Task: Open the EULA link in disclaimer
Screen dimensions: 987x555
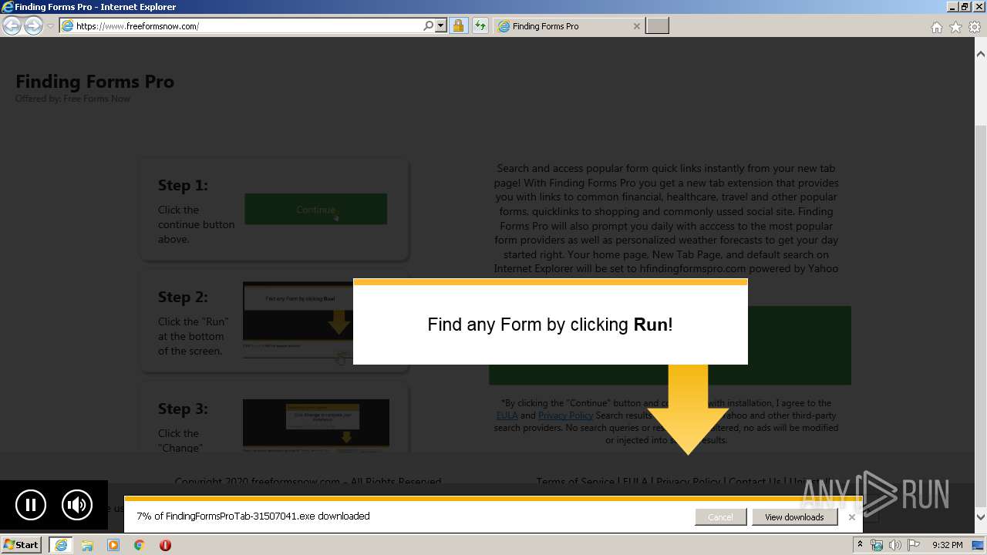Action: pos(507,415)
